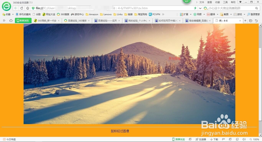Open a new tab with the plus button
The image size is (262, 142).
pos(245,20)
